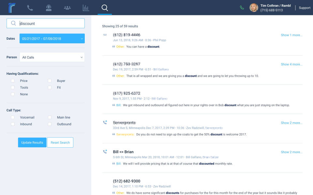Open the analytics bar chart icon
Screen dimensions: 313x195
(86, 8)
